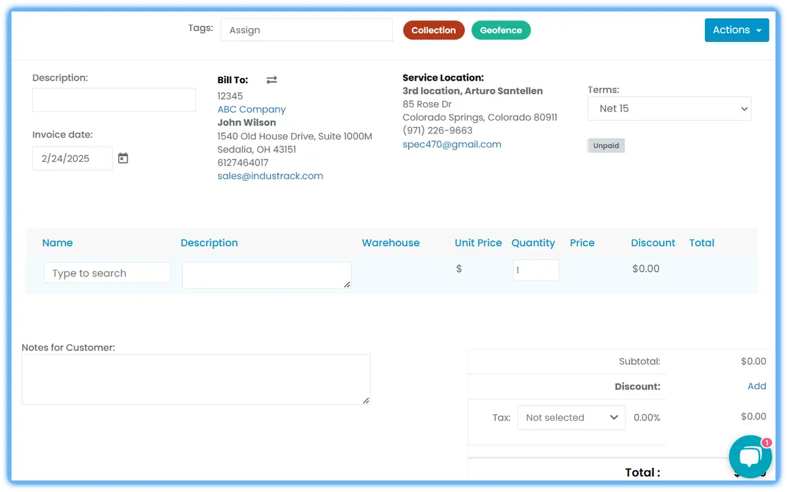787x492 pixels.
Task: Select the 0.00% tax rate value
Action: tap(647, 417)
